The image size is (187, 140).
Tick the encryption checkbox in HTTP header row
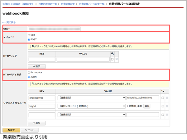112,59
